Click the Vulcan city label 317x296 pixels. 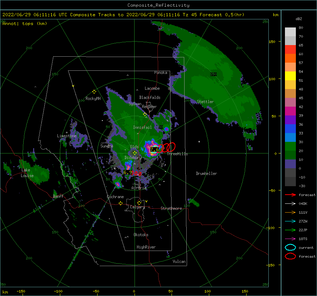pos(179,262)
